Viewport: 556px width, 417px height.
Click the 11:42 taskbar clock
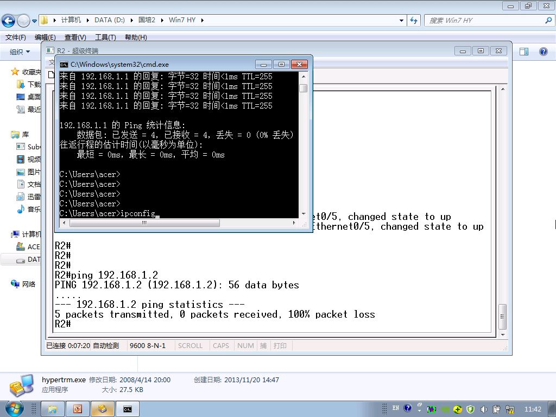point(533,409)
